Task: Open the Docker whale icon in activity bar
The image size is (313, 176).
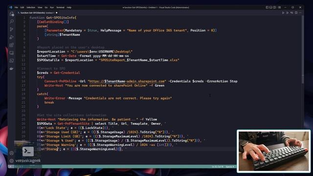Action: (12, 68)
